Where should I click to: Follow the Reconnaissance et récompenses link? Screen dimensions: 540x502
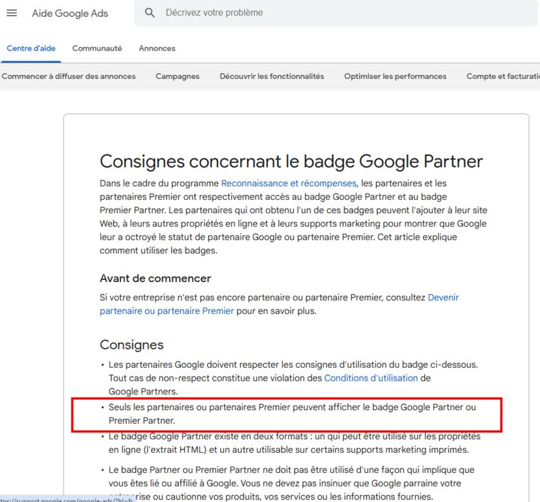[289, 183]
